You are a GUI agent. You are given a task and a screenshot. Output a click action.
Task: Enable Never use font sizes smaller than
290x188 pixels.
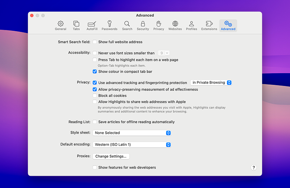coord(95,53)
